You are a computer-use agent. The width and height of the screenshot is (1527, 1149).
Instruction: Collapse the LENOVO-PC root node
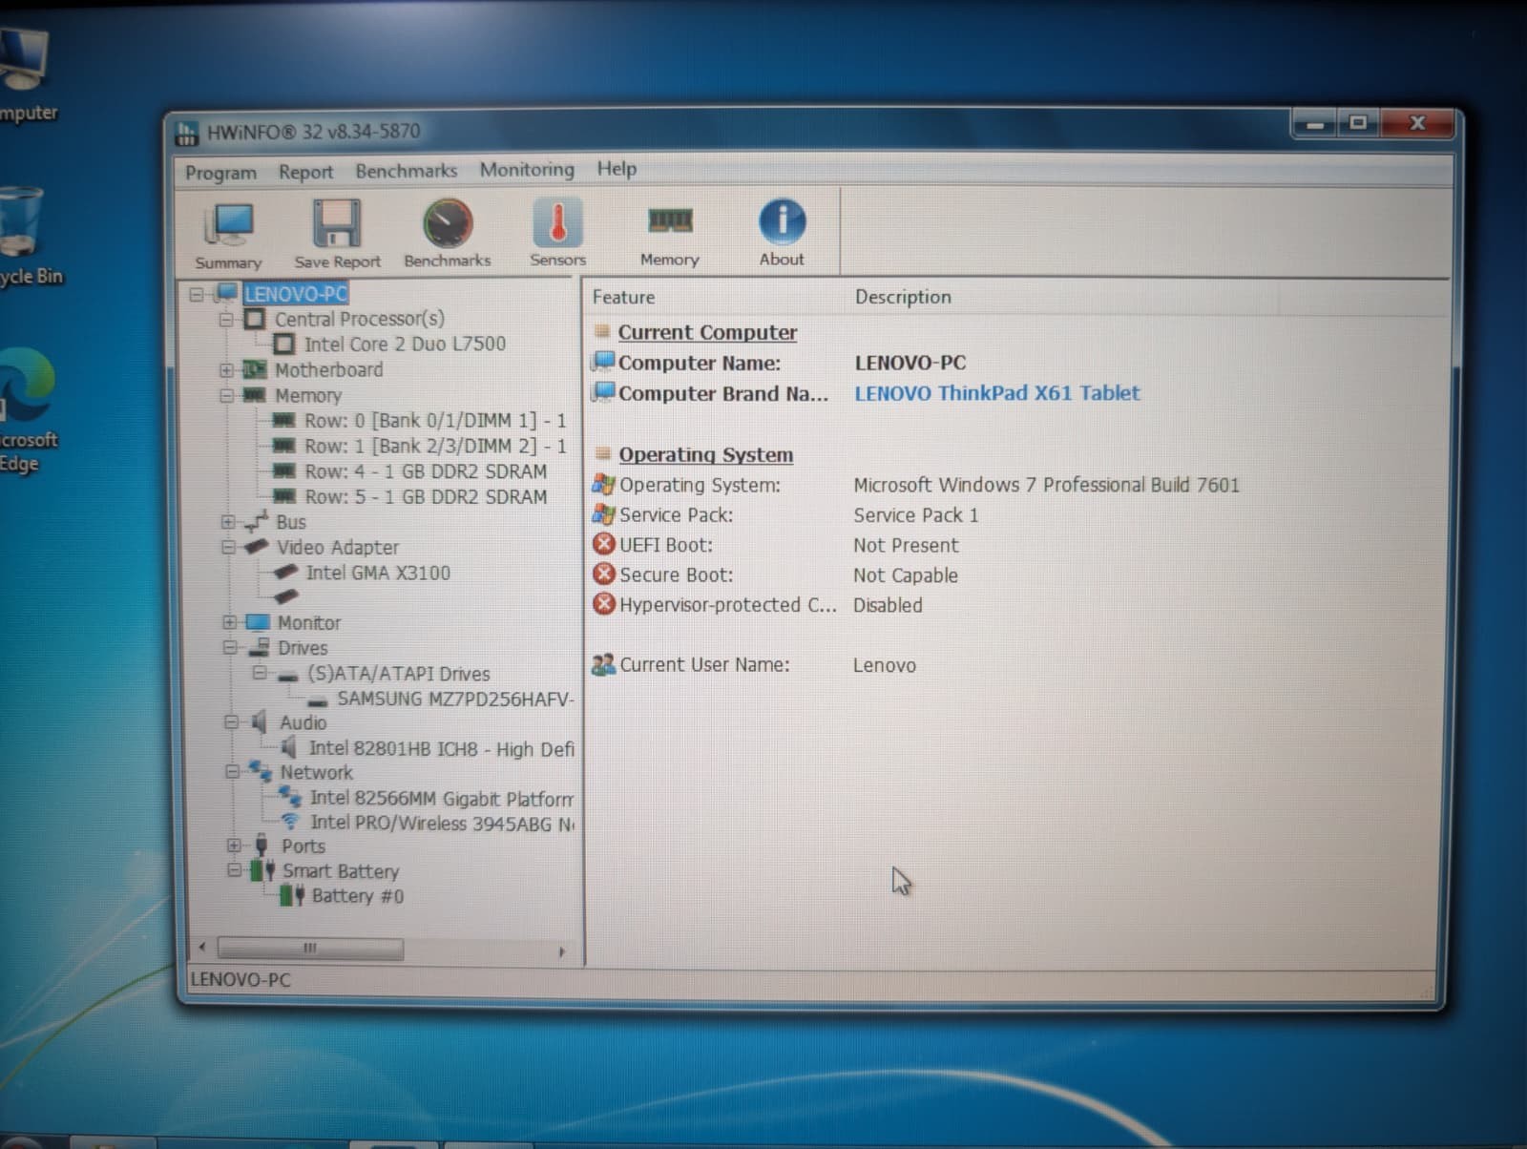click(197, 295)
